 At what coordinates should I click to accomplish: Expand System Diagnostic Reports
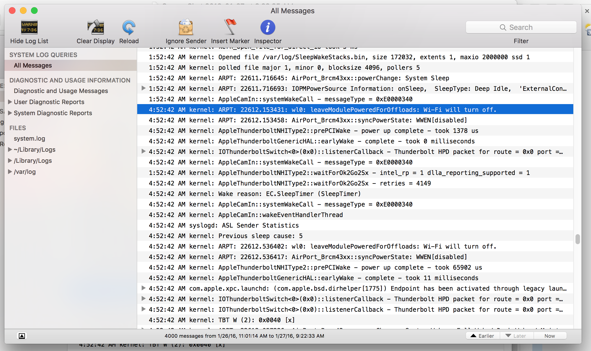pyautogui.click(x=10, y=113)
